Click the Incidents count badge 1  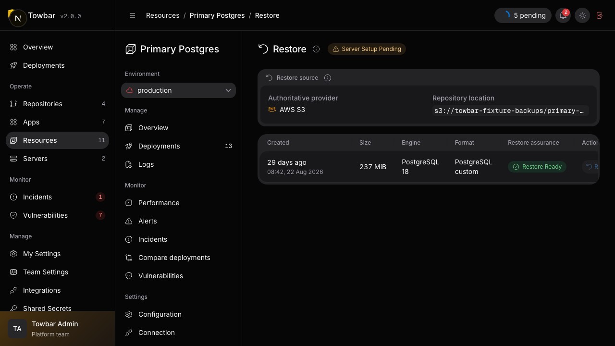[100, 197]
